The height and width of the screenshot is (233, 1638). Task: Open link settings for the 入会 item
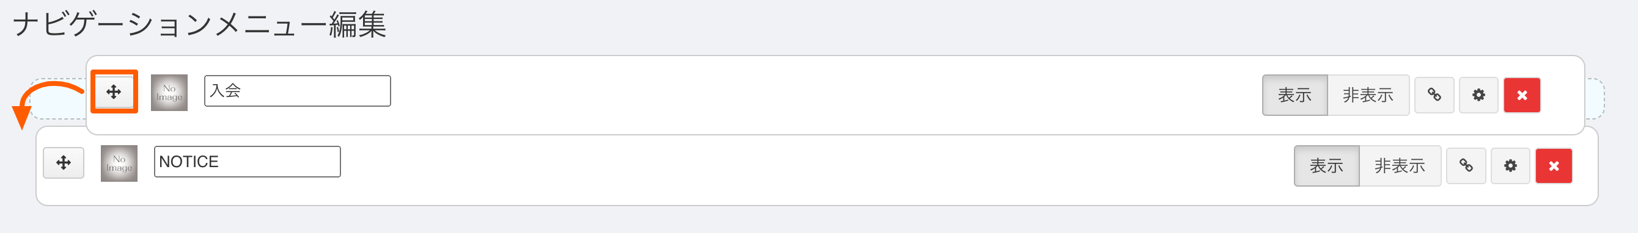1434,95
